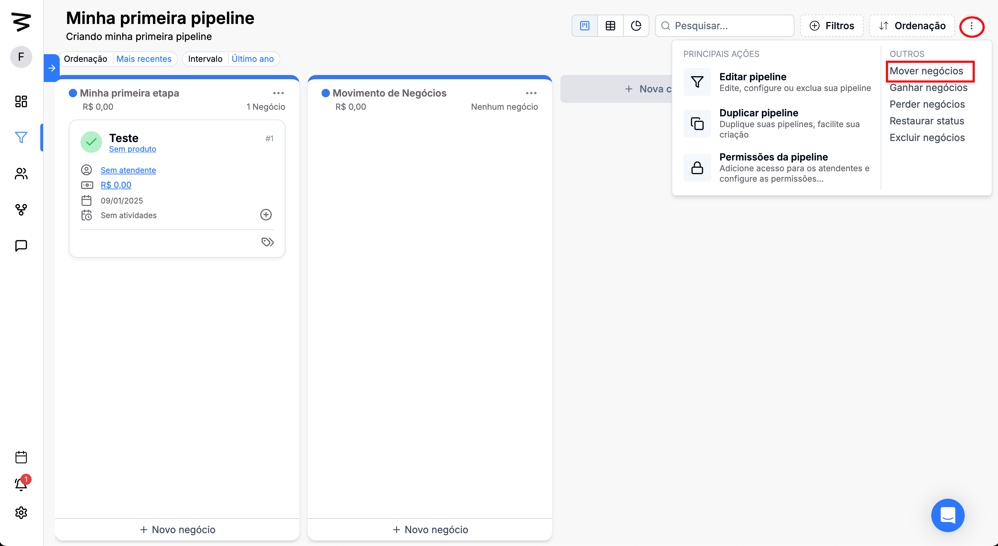998x546 pixels.
Task: Open options for Minha primeira etapa column
Action: 278,93
